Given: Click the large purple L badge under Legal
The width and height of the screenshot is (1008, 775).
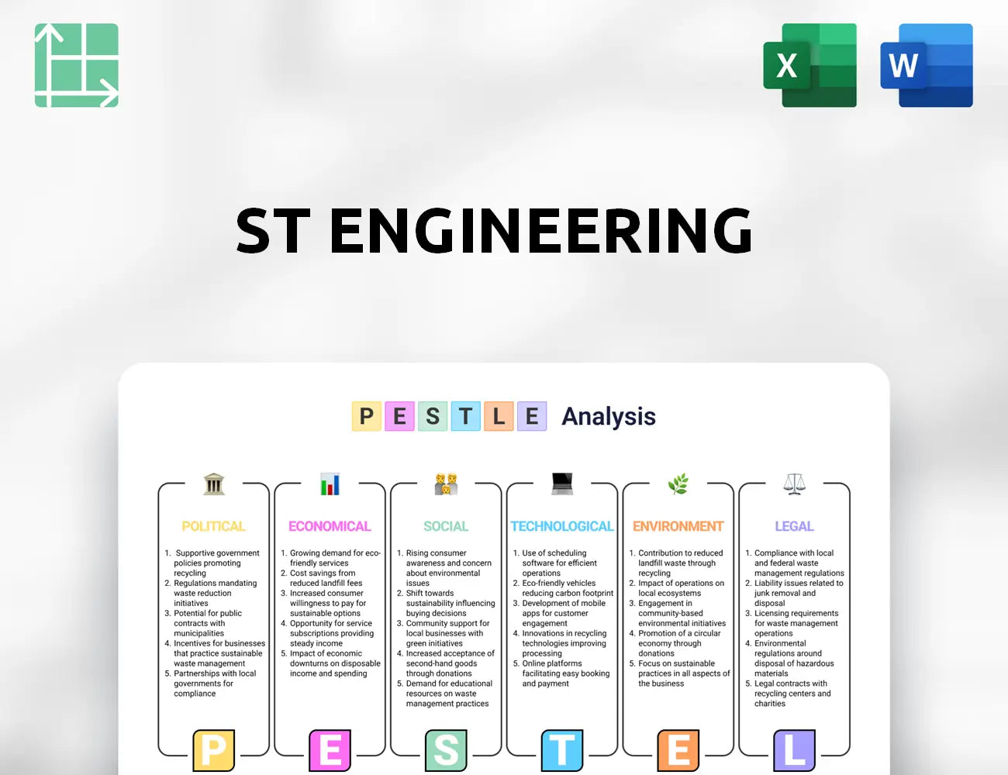Looking at the screenshot, I should click(795, 750).
